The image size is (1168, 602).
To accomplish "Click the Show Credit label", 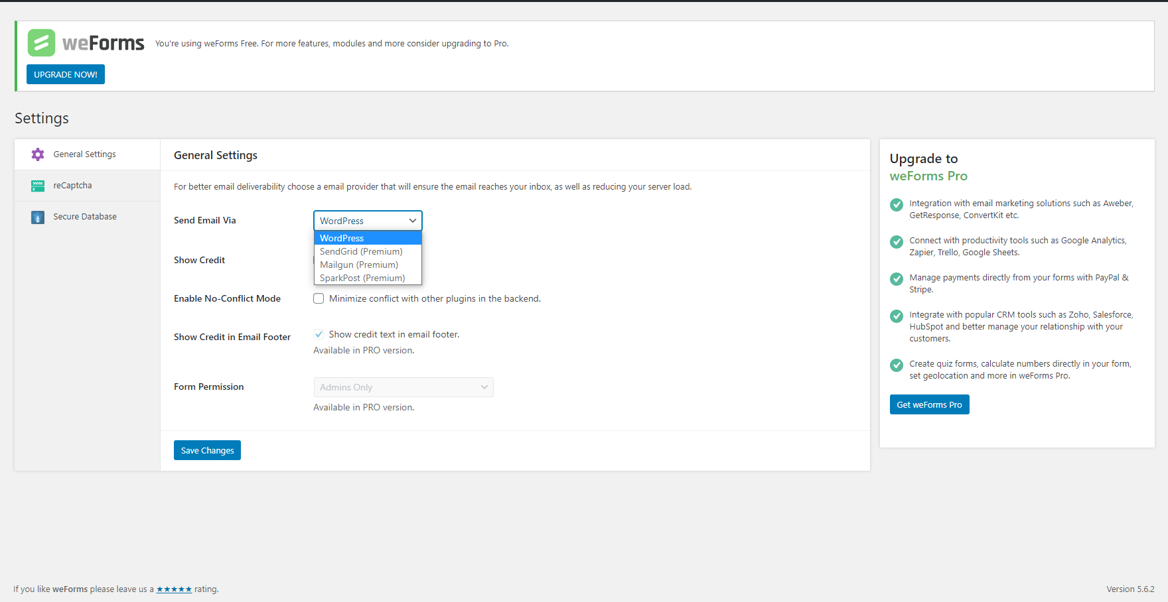I will pos(199,260).
